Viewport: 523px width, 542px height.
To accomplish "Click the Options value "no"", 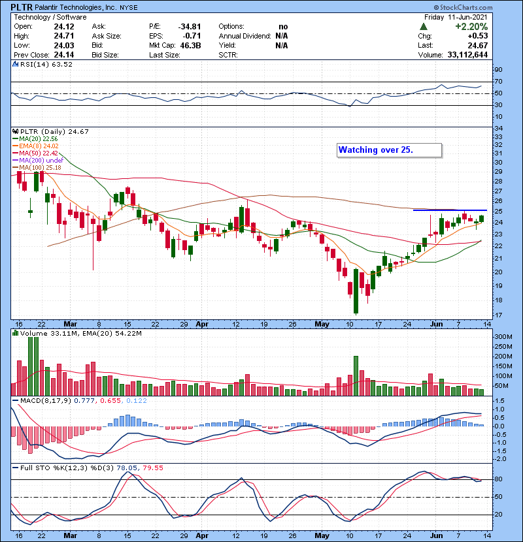I will [x=283, y=27].
